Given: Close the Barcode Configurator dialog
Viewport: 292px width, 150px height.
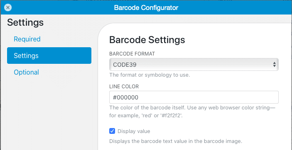Looking at the screenshot, I should [x=8, y=7].
